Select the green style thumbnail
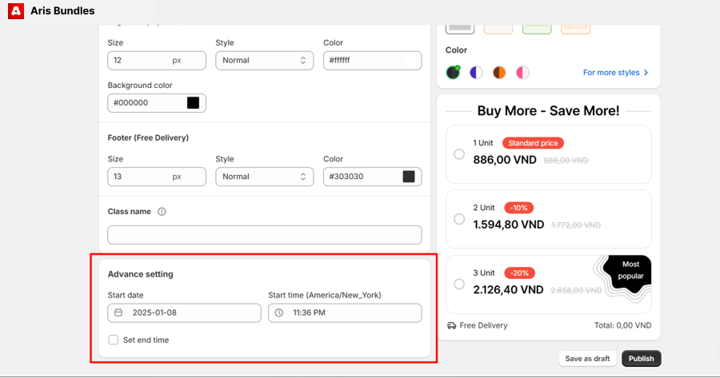720x378 pixels. point(537,29)
